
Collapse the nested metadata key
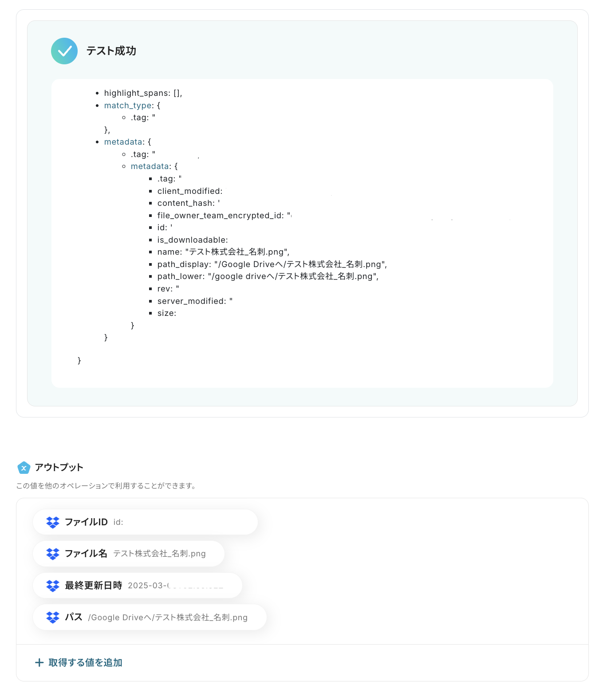pos(150,166)
